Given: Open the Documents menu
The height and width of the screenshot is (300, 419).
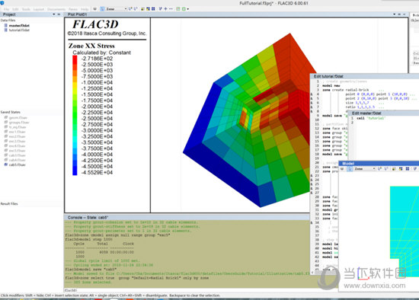Looking at the screenshot, I should 56,9.
